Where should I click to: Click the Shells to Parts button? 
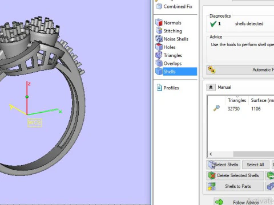235,186
